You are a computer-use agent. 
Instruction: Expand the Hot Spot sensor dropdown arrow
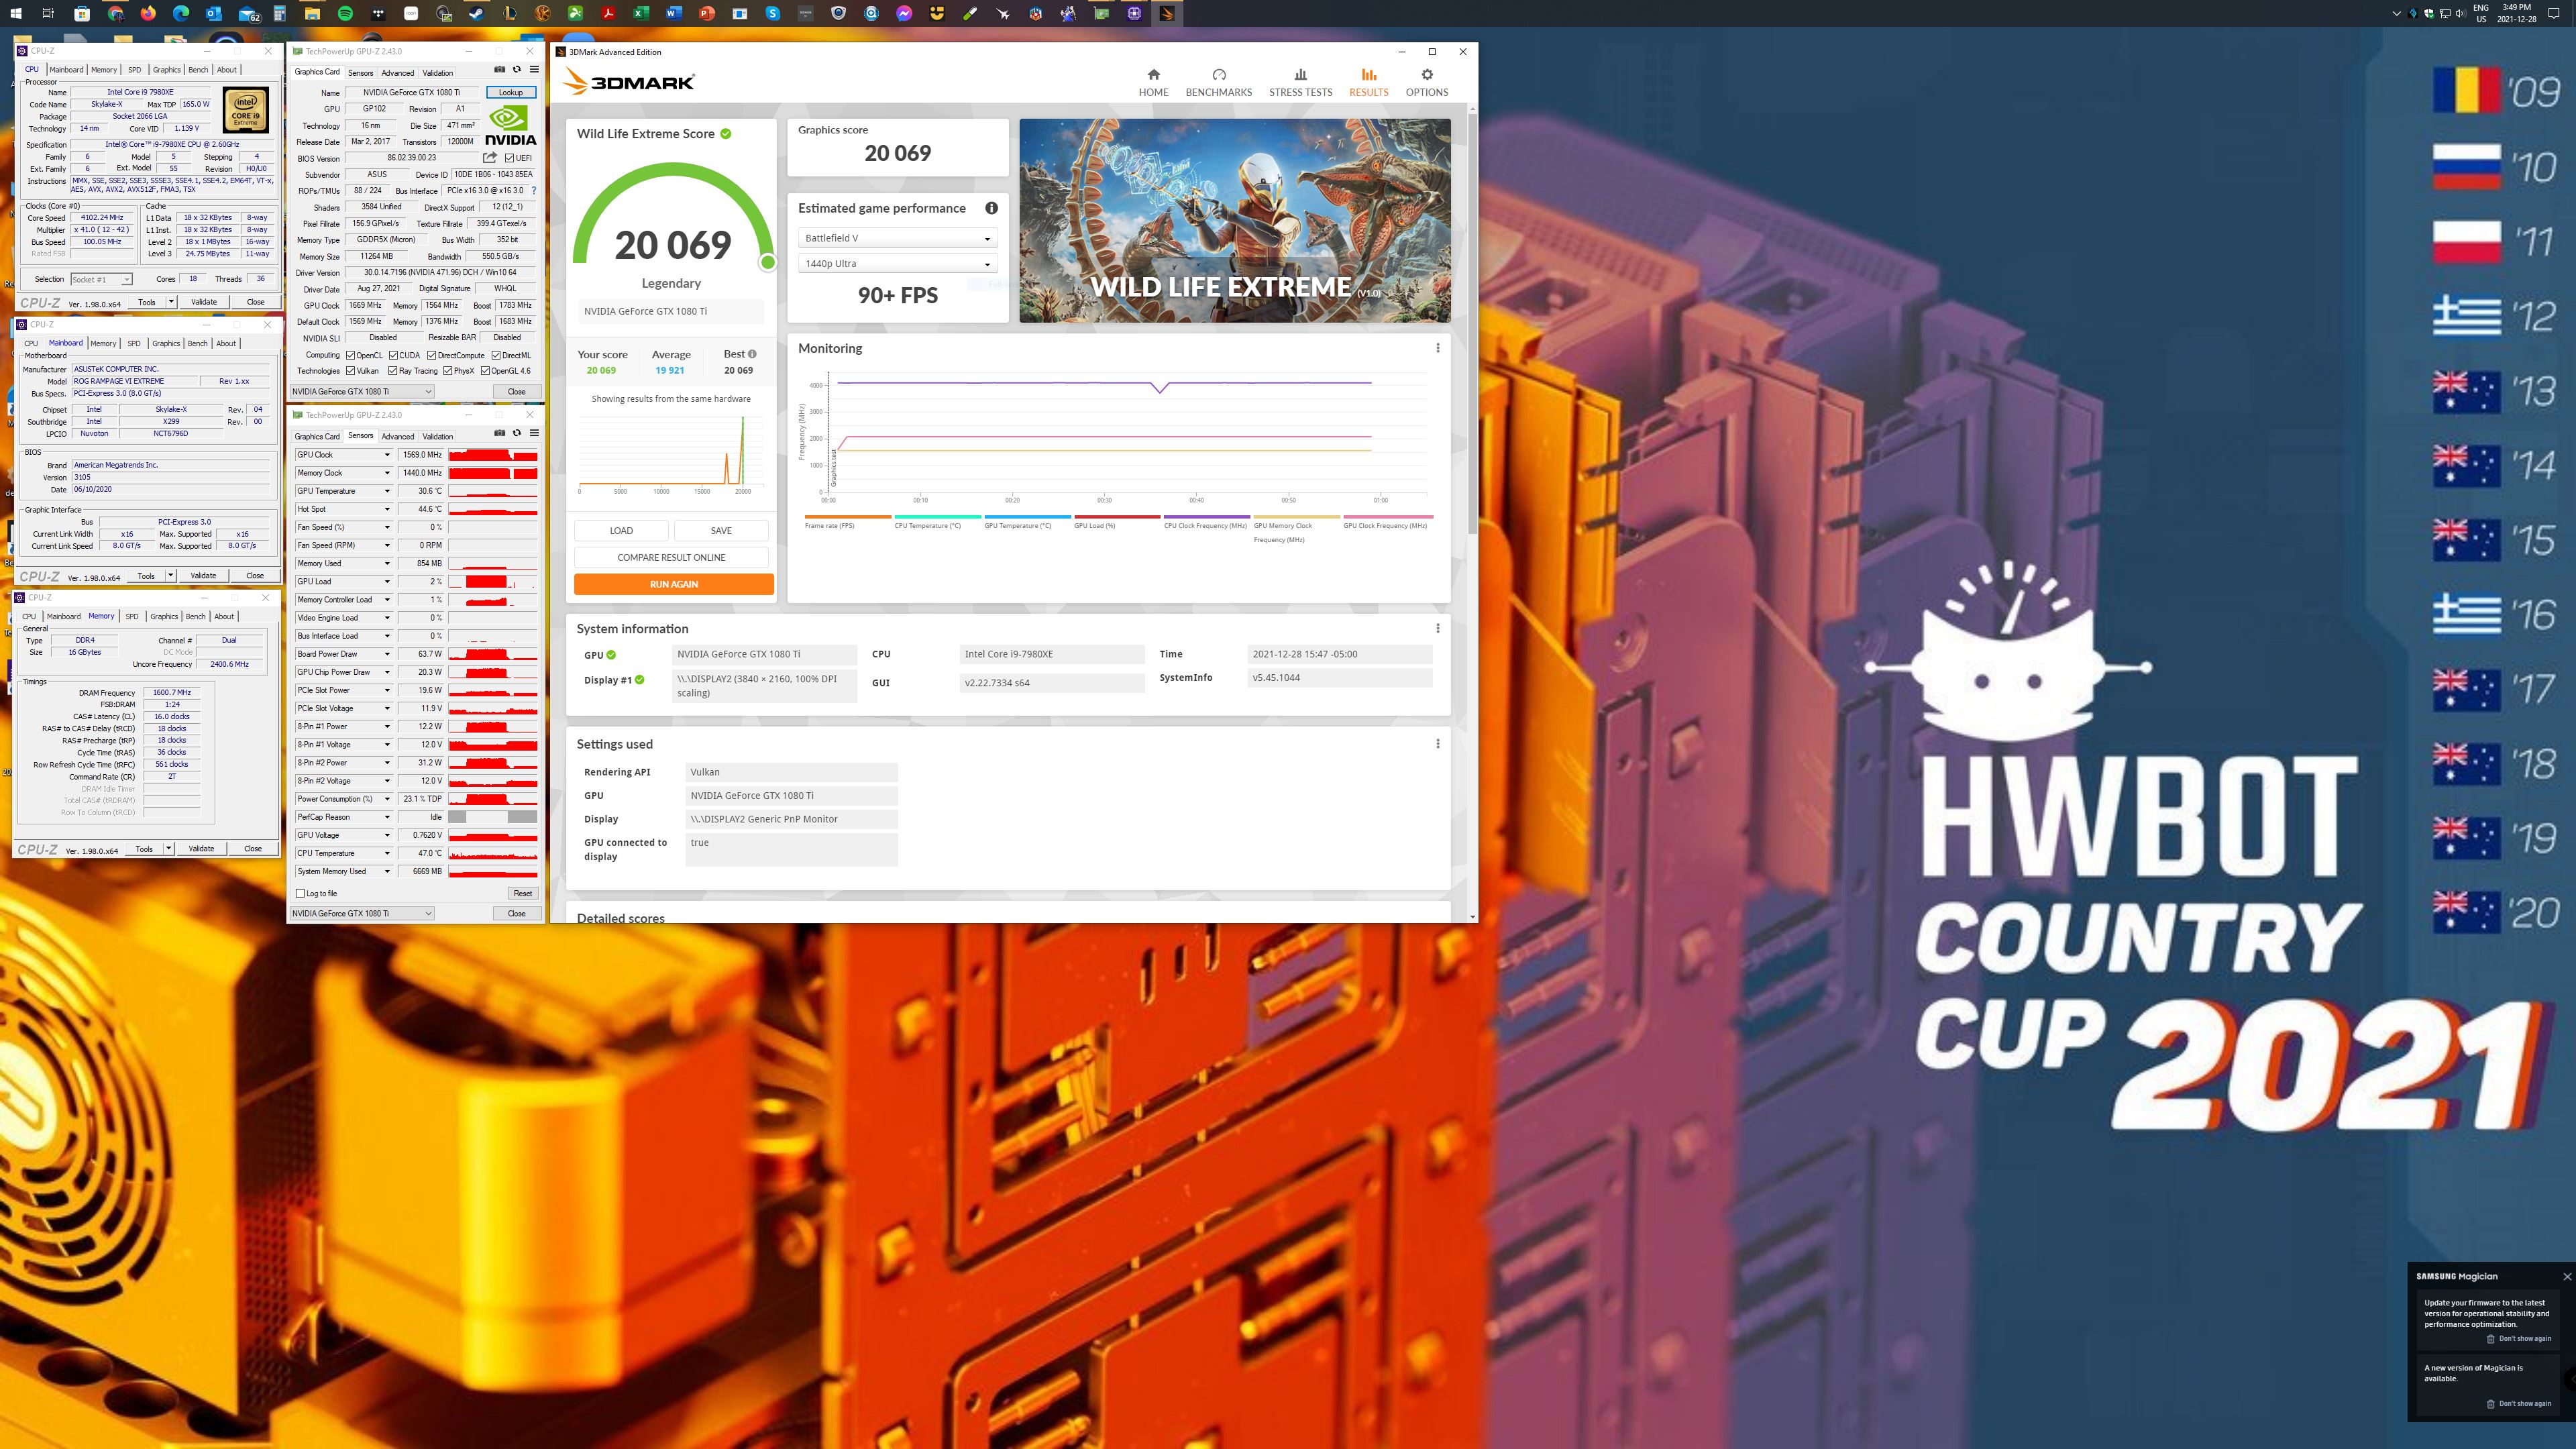[x=387, y=509]
